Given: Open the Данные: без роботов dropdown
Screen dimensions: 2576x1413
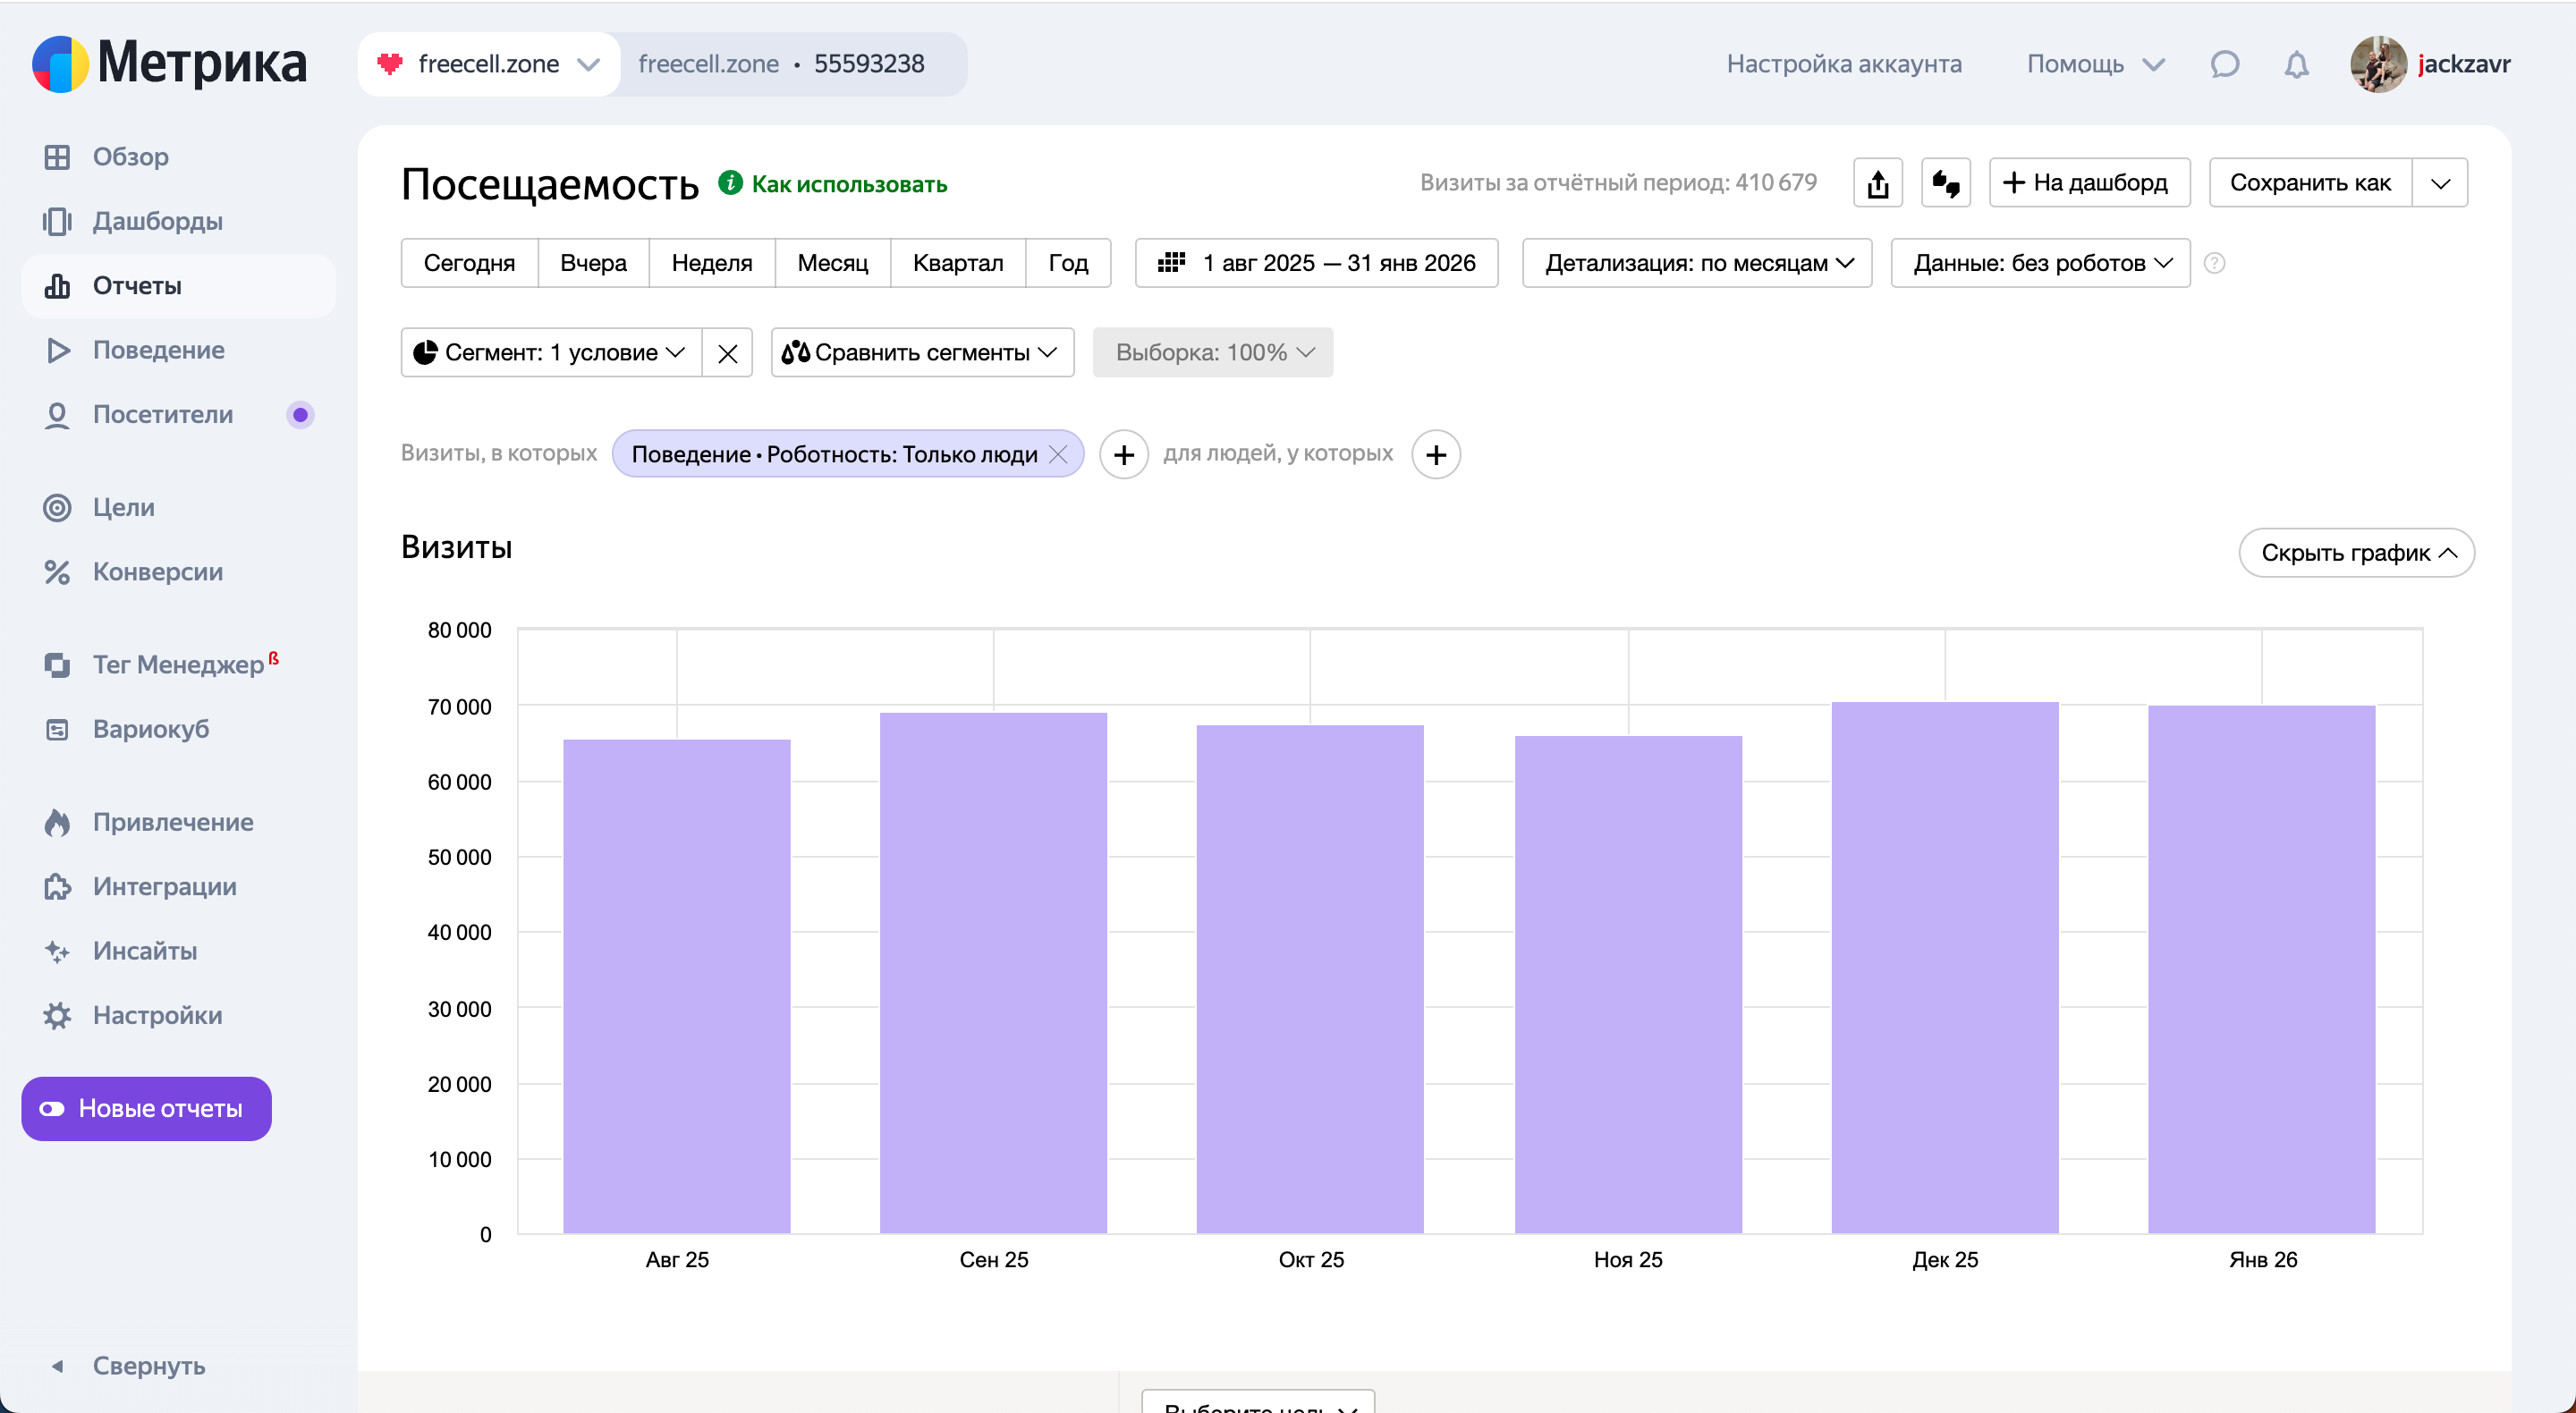Looking at the screenshot, I should point(2040,263).
